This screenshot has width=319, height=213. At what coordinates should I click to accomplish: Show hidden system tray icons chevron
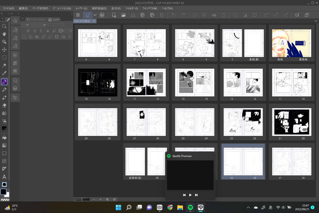click(x=248, y=207)
